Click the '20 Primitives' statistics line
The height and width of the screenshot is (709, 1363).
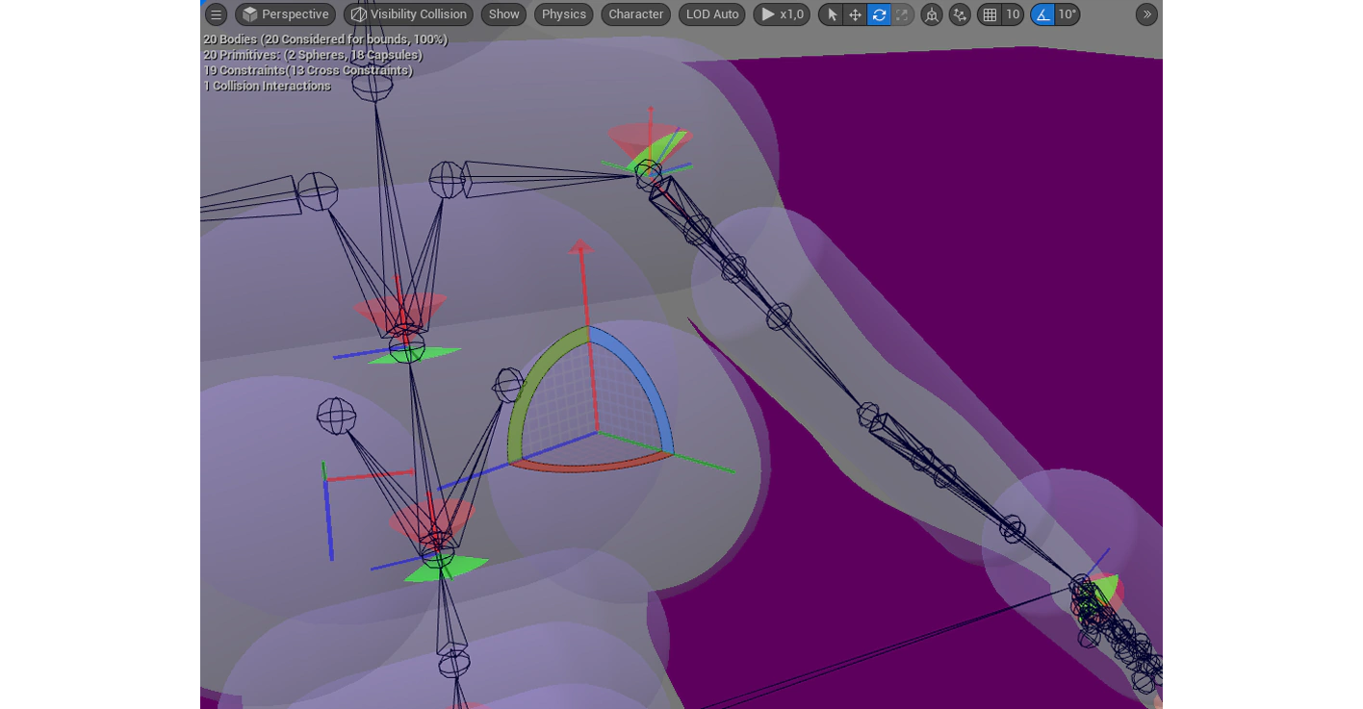pos(313,55)
